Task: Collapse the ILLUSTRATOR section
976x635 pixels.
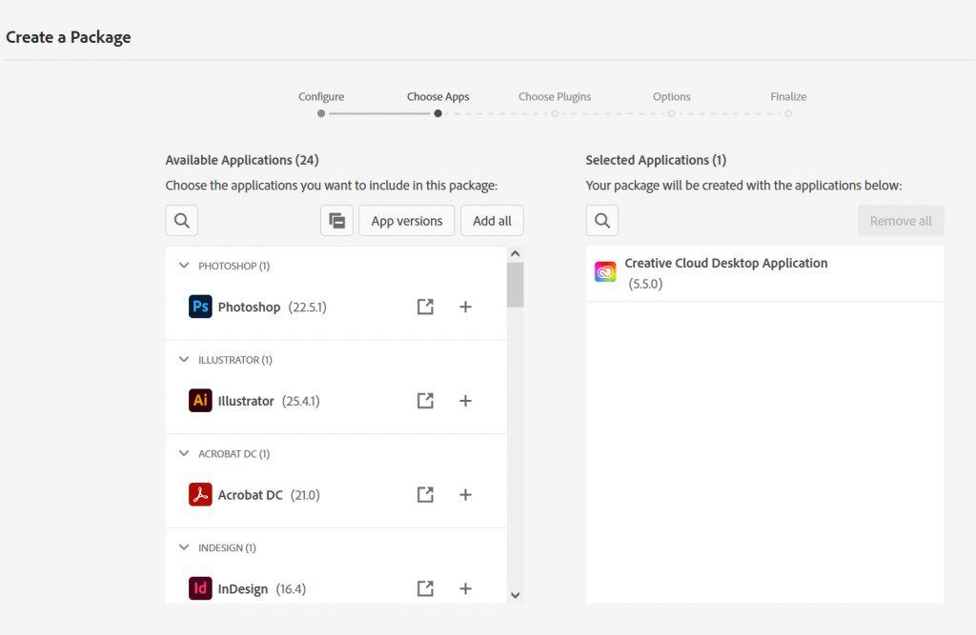Action: click(183, 360)
